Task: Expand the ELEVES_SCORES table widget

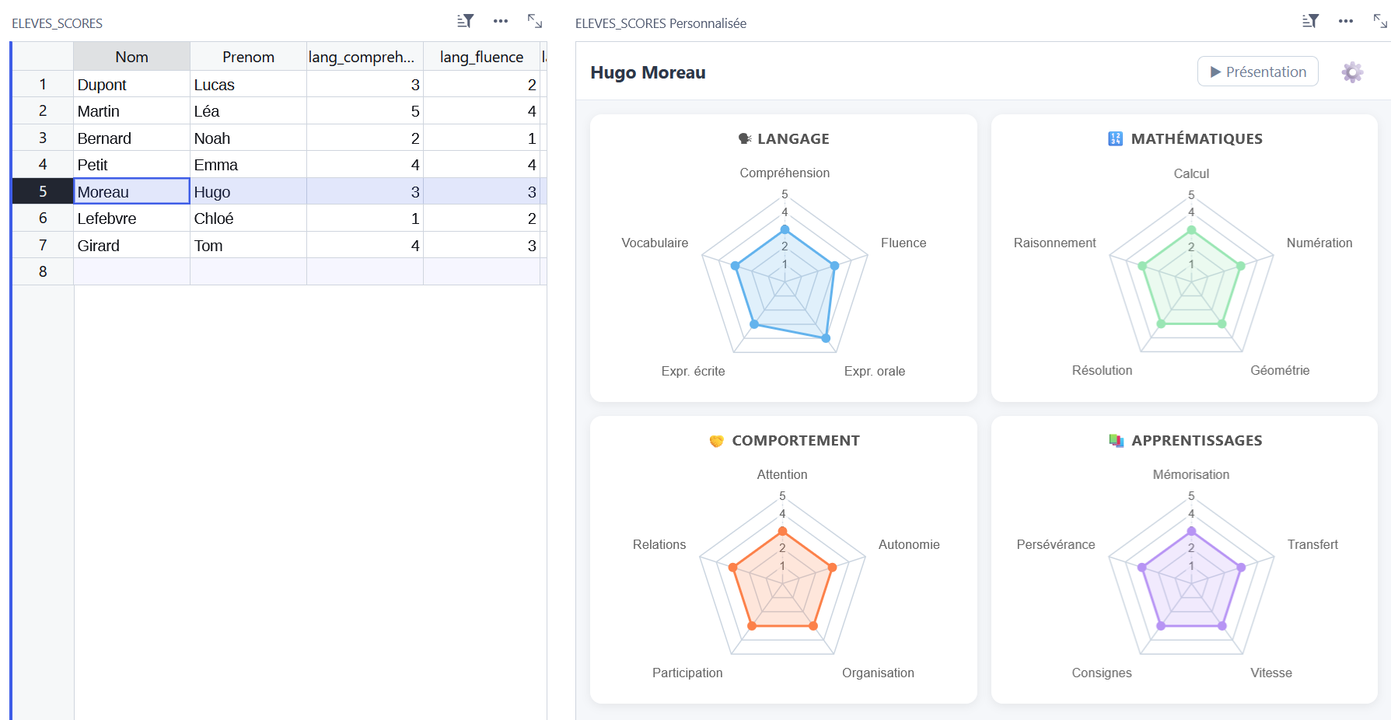Action: click(x=535, y=21)
